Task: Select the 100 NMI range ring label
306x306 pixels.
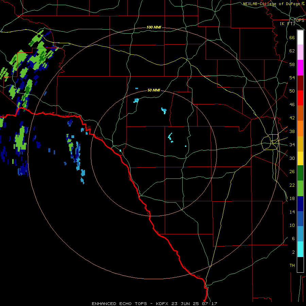Action: click(x=154, y=27)
